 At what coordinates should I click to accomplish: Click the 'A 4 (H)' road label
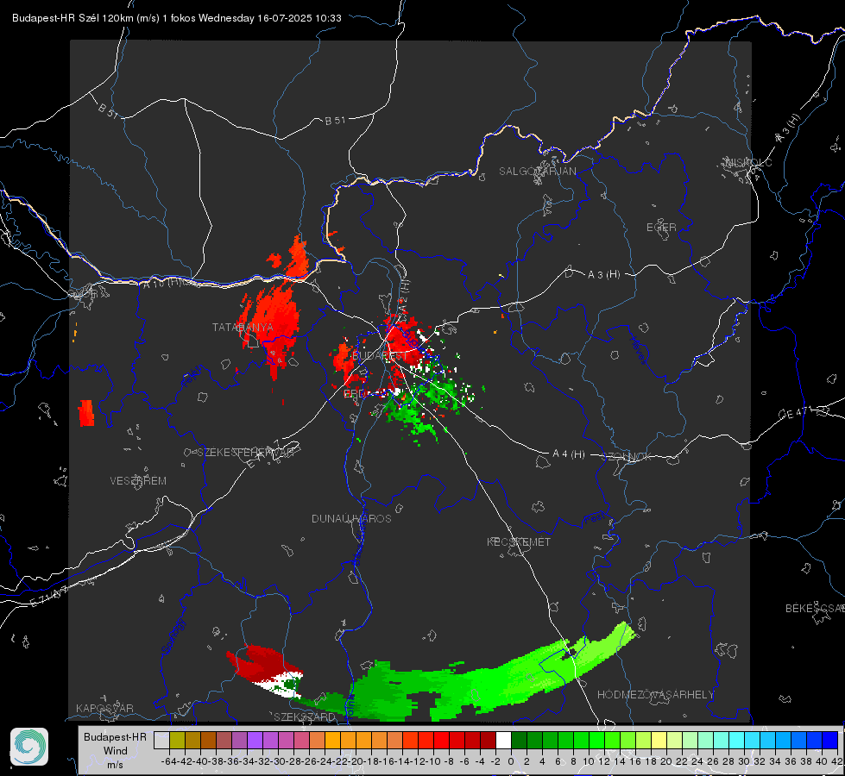(569, 454)
